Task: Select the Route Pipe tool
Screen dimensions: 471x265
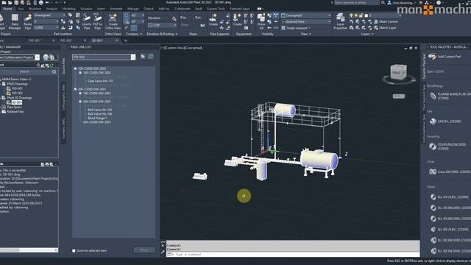Action: [28, 21]
